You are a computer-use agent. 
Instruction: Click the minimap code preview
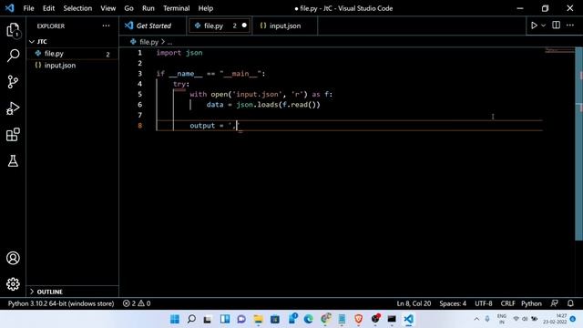click(x=559, y=50)
